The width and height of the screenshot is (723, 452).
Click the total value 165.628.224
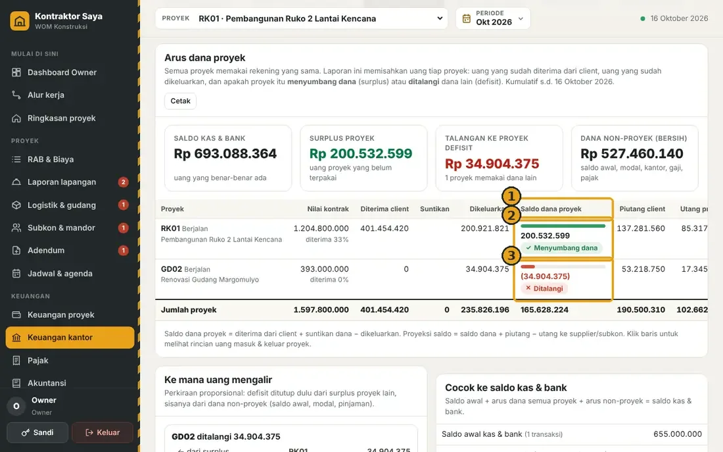click(545, 310)
